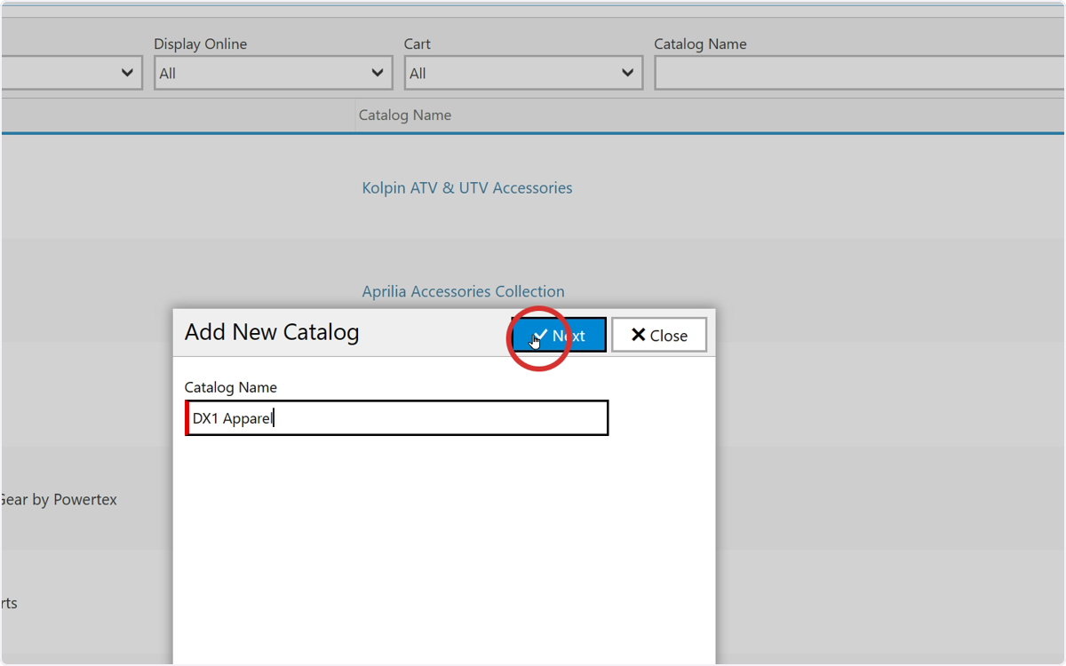This screenshot has width=1066, height=666.
Task: Open Aprilia Accessories Collection catalog
Action: (464, 291)
